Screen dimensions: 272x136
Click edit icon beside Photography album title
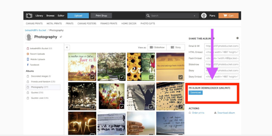61,37
